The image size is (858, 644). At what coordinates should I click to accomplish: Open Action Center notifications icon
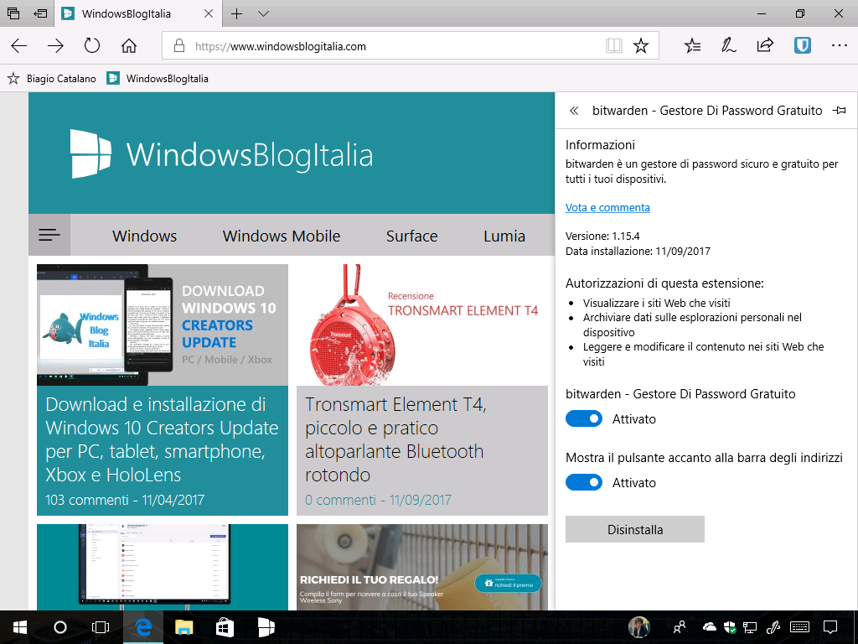[x=830, y=627]
